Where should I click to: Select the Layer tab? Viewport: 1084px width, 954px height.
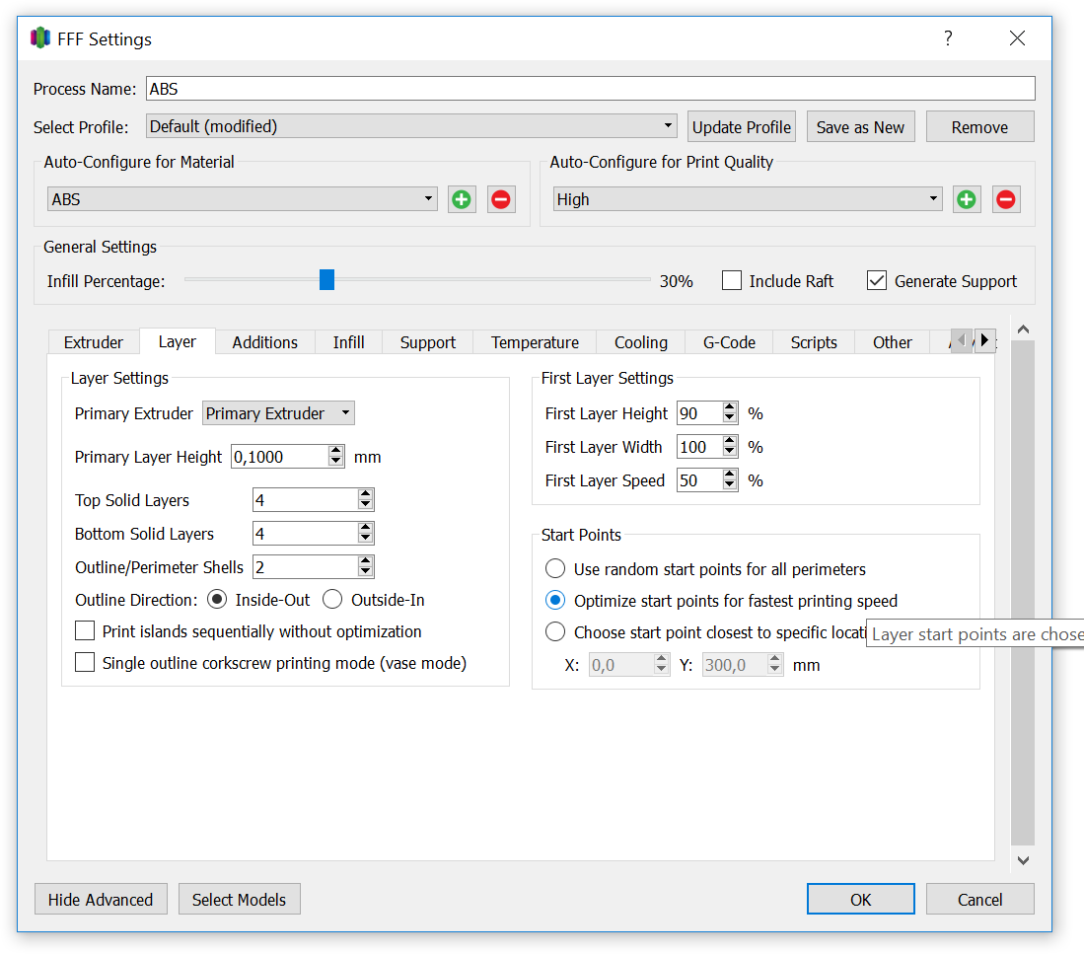coord(177,341)
